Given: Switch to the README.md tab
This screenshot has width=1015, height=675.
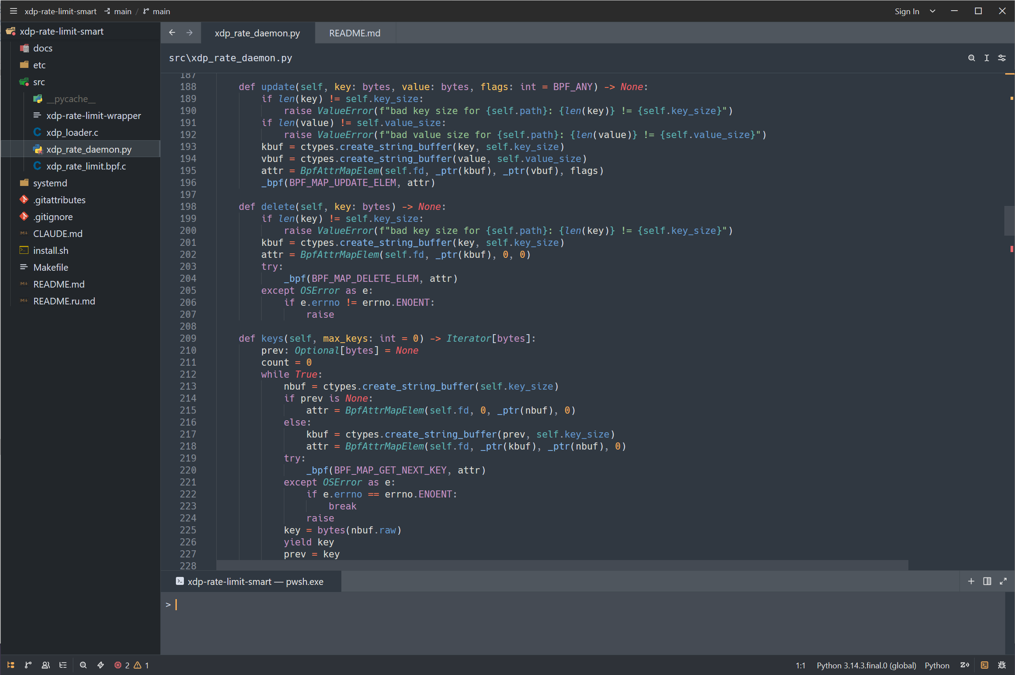Looking at the screenshot, I should point(354,33).
